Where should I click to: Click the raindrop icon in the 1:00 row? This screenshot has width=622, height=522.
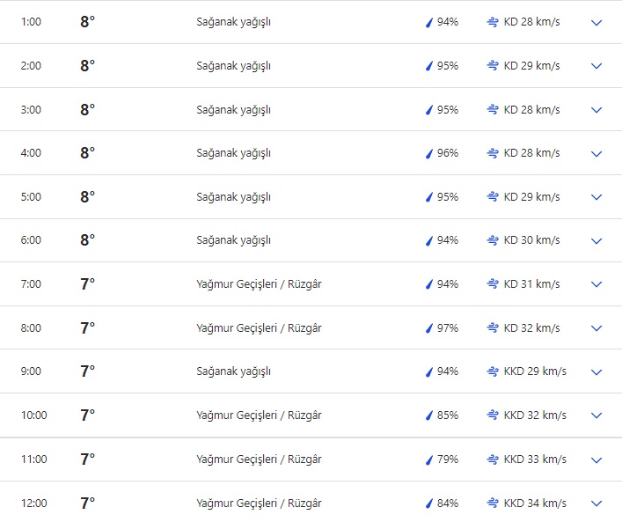point(429,22)
